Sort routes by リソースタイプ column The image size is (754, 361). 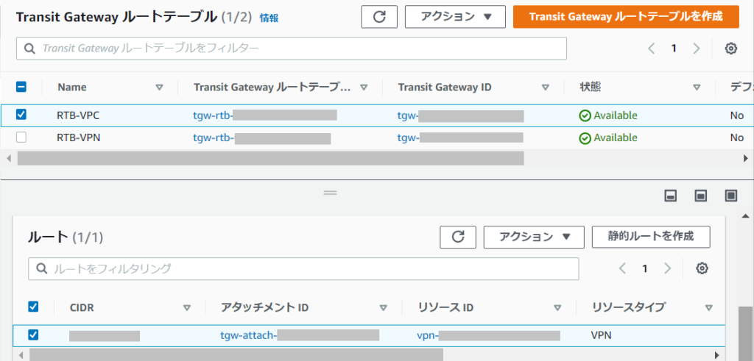(708, 308)
